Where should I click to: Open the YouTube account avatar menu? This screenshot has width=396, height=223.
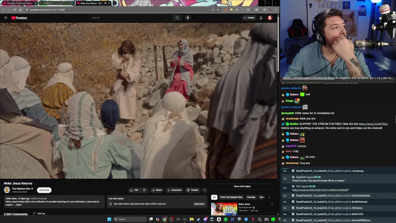[270, 18]
